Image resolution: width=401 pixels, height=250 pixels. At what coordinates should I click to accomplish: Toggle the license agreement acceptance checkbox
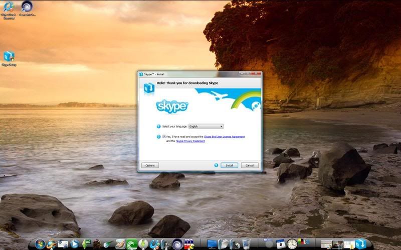[x=164, y=136]
